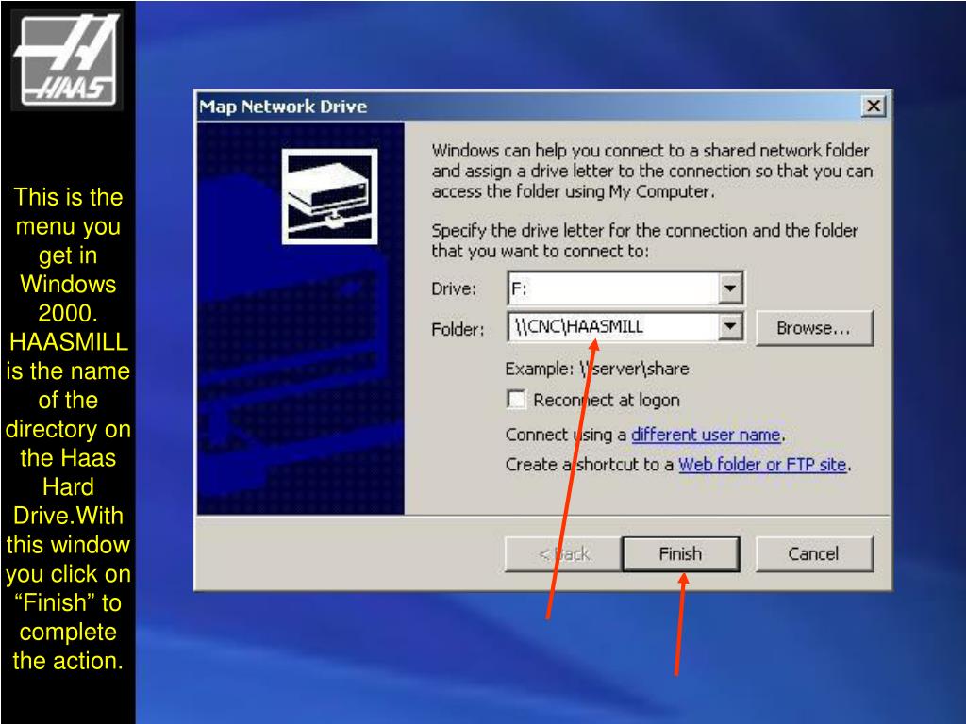The width and height of the screenshot is (966, 724).
Task: Click the Finish button
Action: point(681,554)
